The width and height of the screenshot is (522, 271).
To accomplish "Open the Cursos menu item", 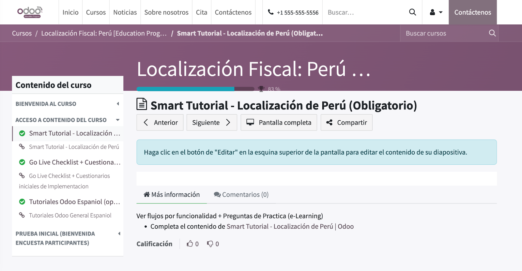I will 96,12.
